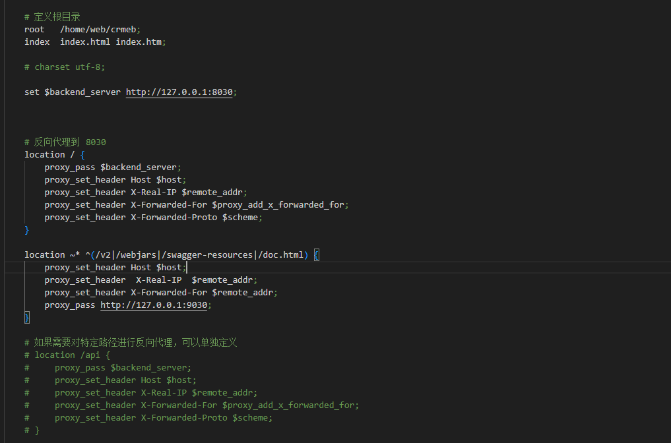Click $proxy_add_x_forwarded_for in the active 'location /' block
The height and width of the screenshot is (443, 671).
point(278,205)
